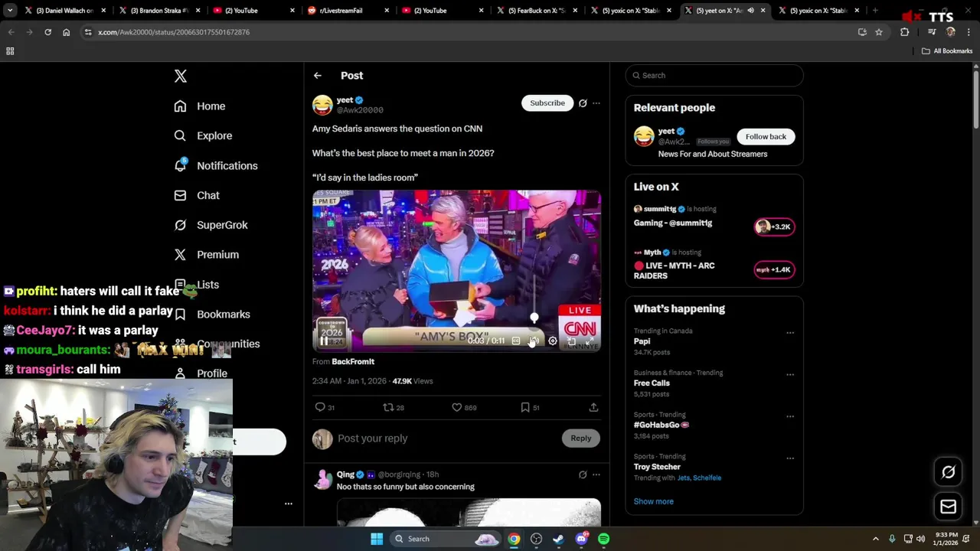Click fullscreen icon on the video
Image resolution: width=980 pixels, height=551 pixels.
click(590, 341)
